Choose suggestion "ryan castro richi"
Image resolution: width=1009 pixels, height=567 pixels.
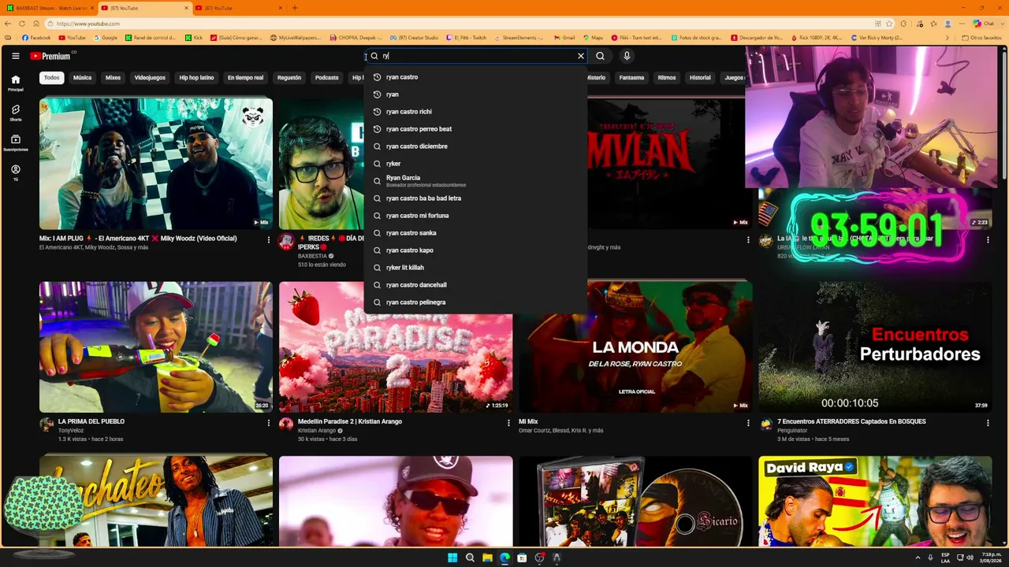point(476,112)
